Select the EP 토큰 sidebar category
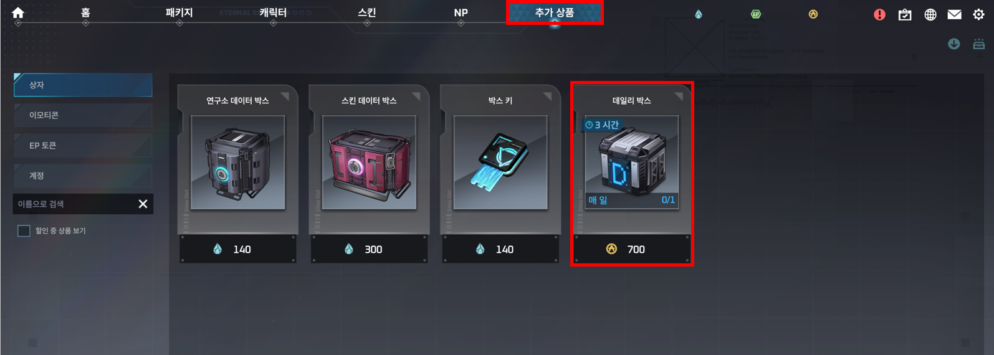 click(x=83, y=145)
